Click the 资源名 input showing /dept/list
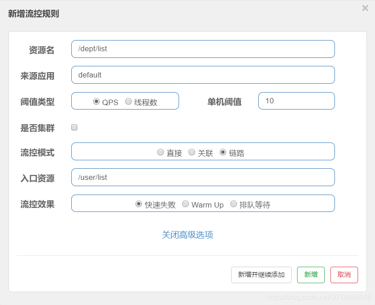Image resolution: width=375 pixels, height=305 pixels. pyautogui.click(x=203, y=49)
